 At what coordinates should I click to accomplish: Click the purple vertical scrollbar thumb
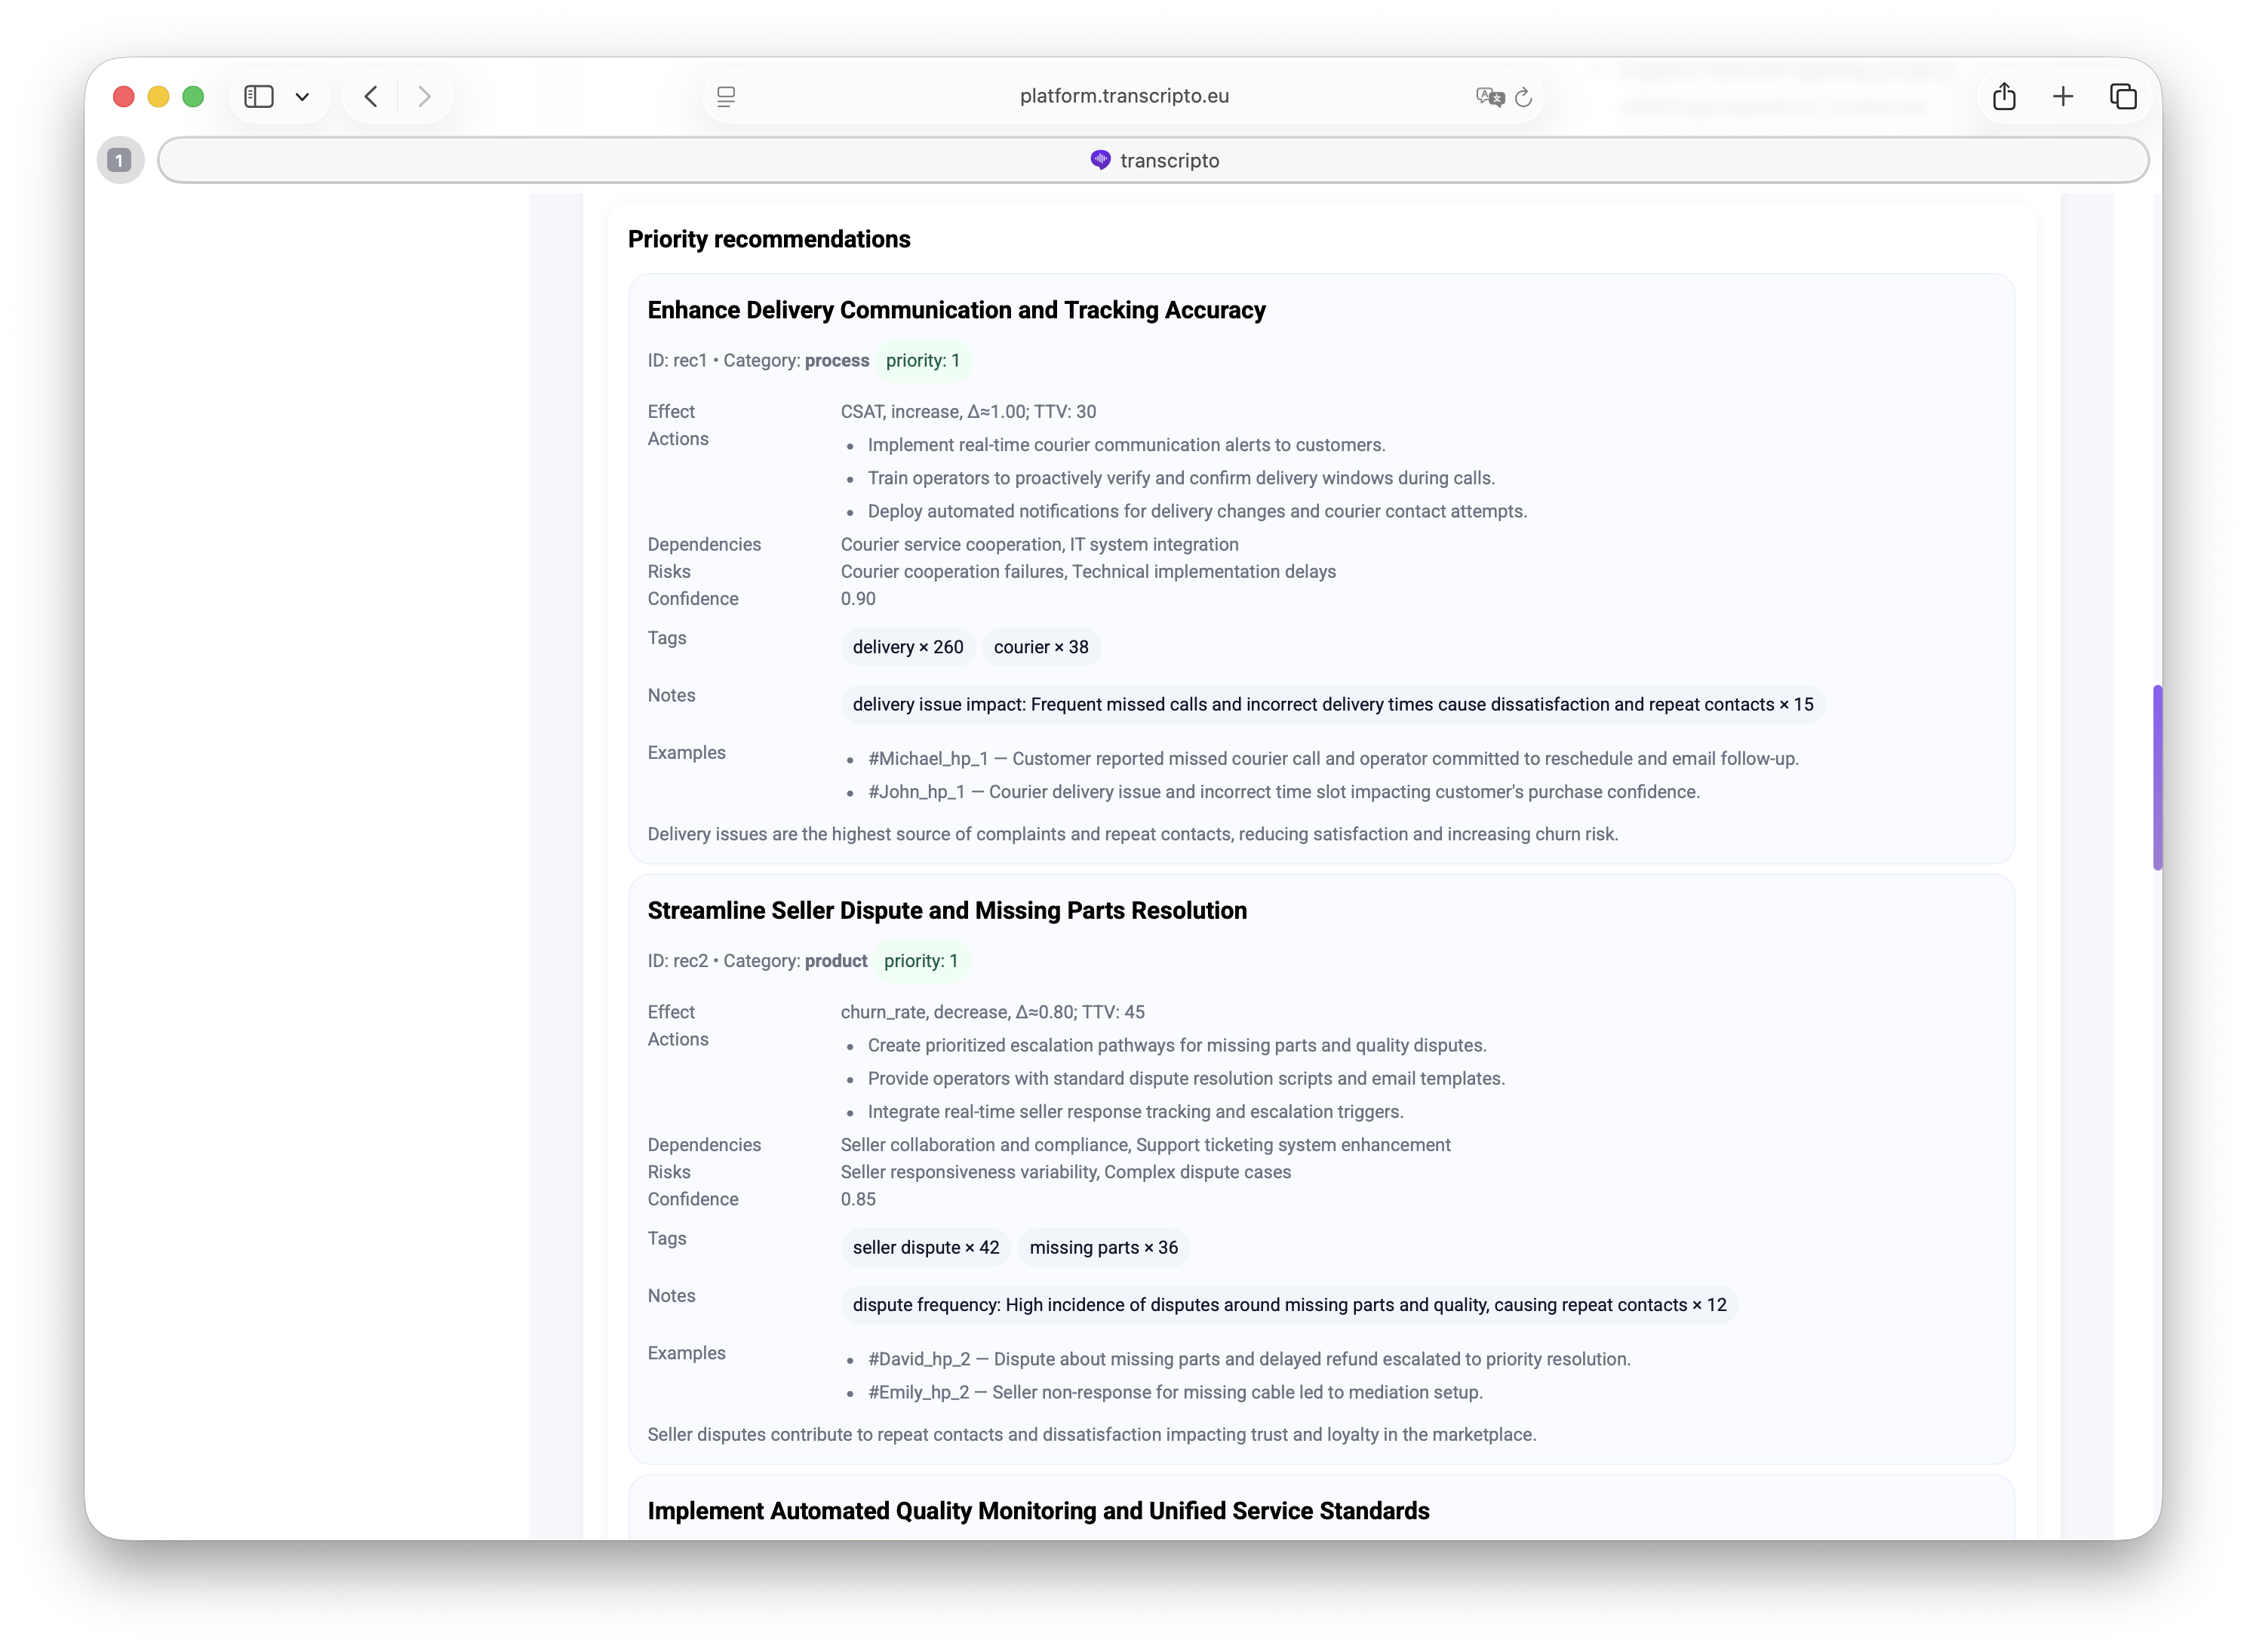tap(2157, 777)
